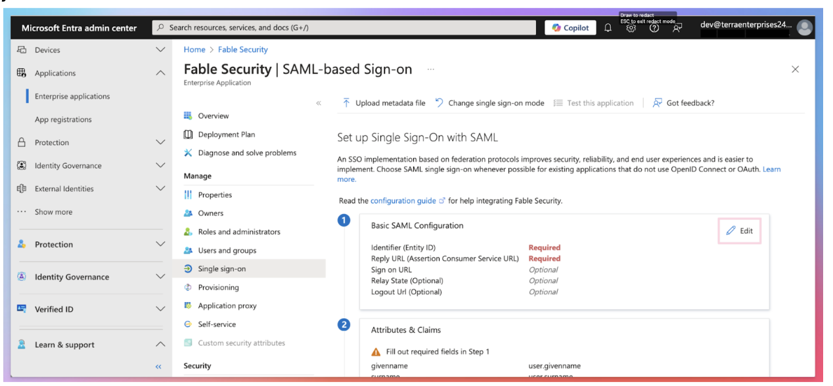Collapse the left sidebar double-arrow

158,367
